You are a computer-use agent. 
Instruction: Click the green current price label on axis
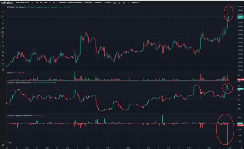click(240, 17)
